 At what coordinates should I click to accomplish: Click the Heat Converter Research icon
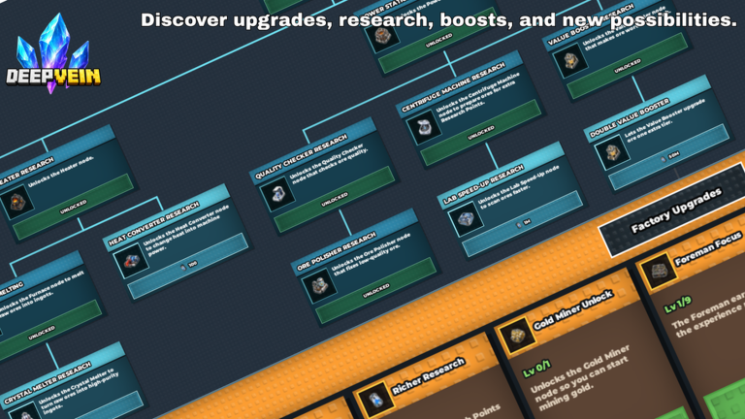(x=131, y=260)
